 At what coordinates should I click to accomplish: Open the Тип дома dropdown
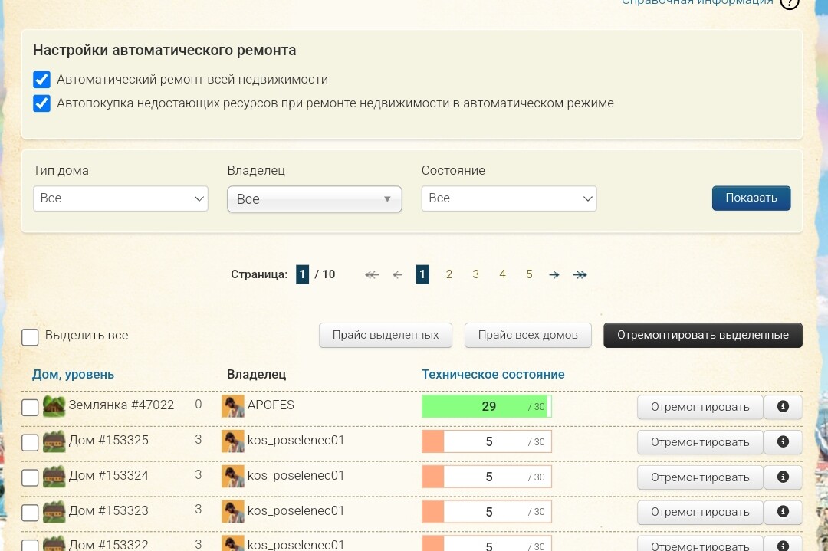pyautogui.click(x=120, y=198)
